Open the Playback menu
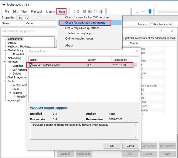Viewport: 178px width, 158px height. [37, 11]
